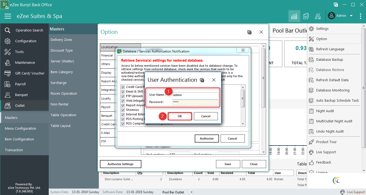Open the Pool Bar Outlet status bar dropdown
The height and width of the screenshot is (195, 366).
(x=191, y=192)
